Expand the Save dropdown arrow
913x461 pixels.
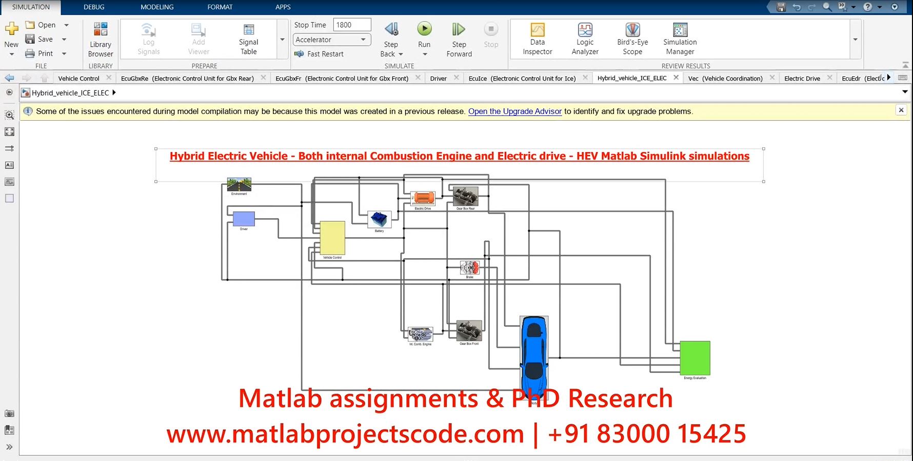[x=64, y=39]
